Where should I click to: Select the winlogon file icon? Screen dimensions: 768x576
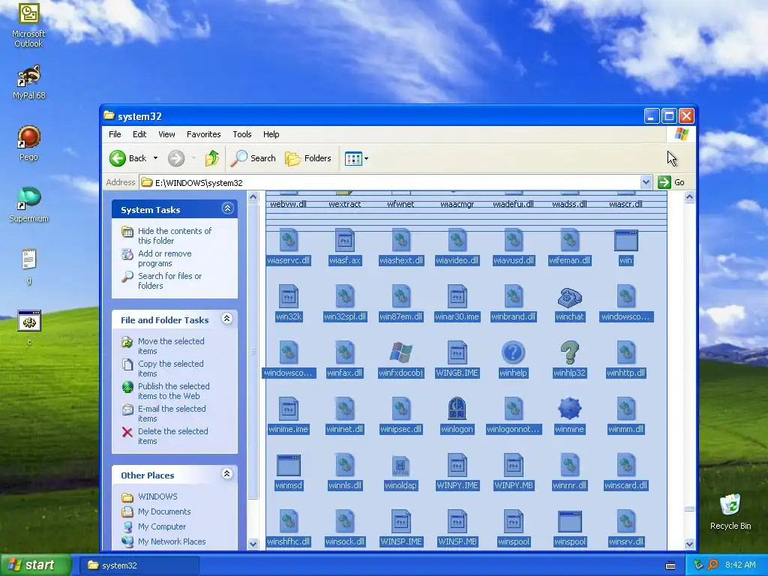pos(457,409)
